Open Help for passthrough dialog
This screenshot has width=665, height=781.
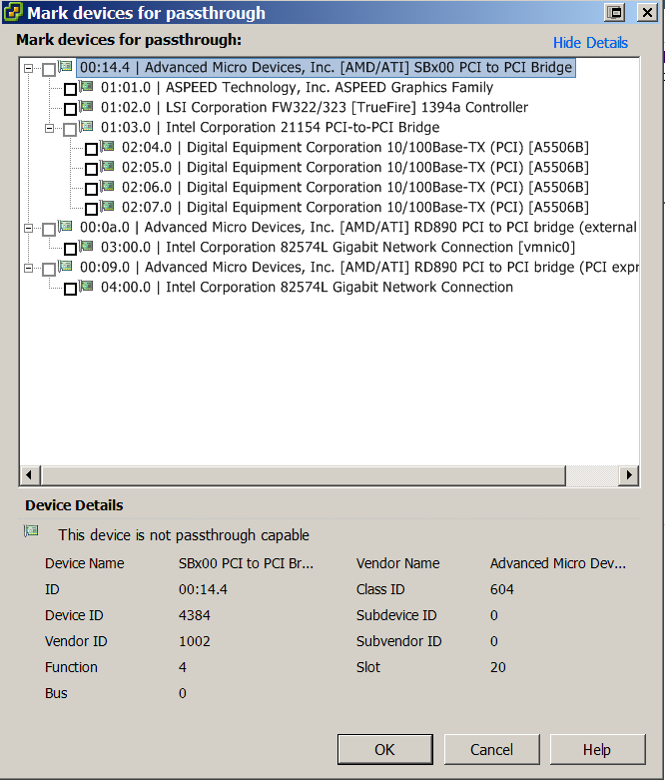click(597, 749)
